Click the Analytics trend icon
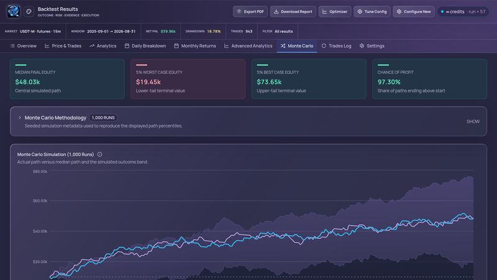 pyautogui.click(x=92, y=46)
